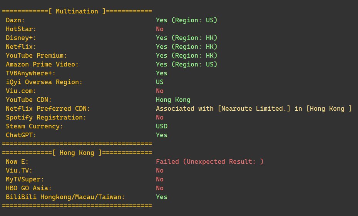
Task: Click the iQyi Oversea Region label
Action: pyautogui.click(x=44, y=82)
